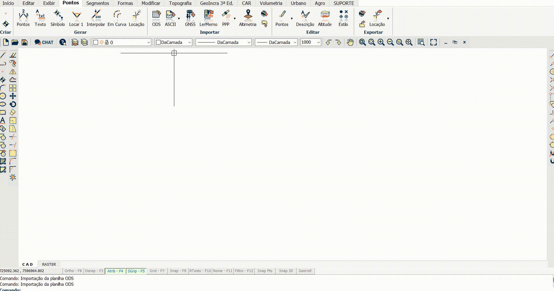Open the Símbolo creation tool
Viewport: 554px width, 291px height.
(x=58, y=18)
